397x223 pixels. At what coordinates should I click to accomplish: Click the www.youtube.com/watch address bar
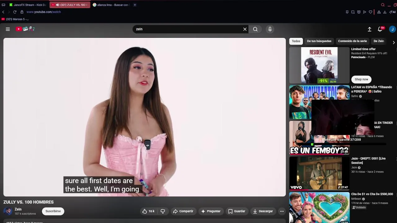(x=43, y=12)
